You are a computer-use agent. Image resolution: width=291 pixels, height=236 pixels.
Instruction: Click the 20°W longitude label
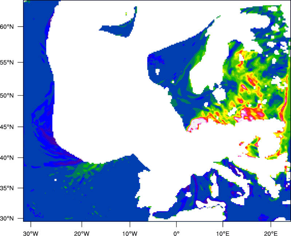point(81,233)
